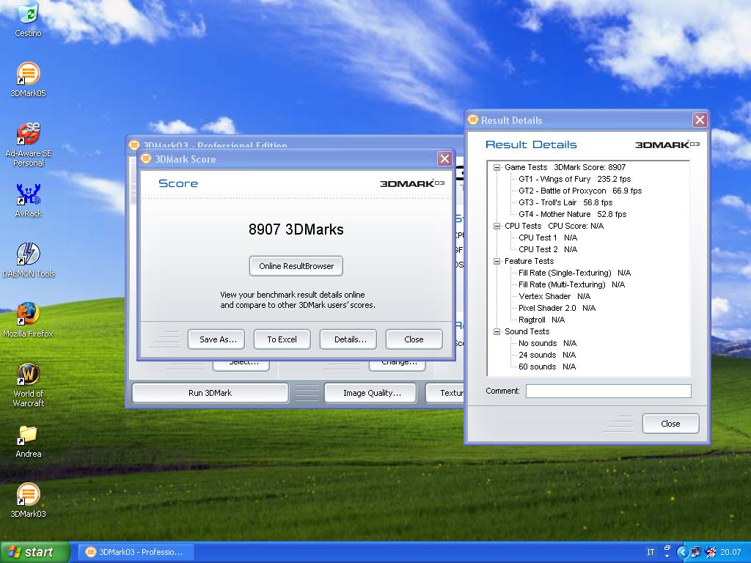Screen dimensions: 751x563
Task: Click the 8907 3DMarks score text
Action: [296, 229]
